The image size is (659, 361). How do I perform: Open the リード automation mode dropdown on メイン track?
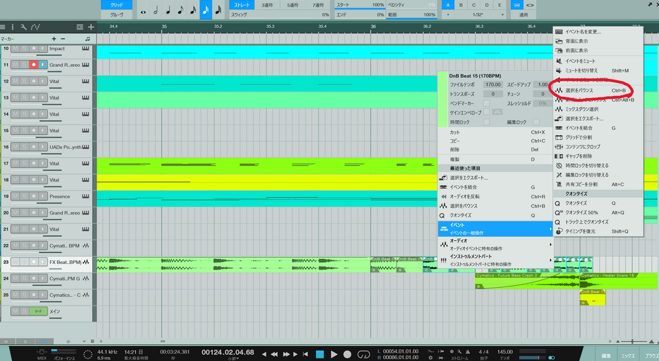[38, 311]
